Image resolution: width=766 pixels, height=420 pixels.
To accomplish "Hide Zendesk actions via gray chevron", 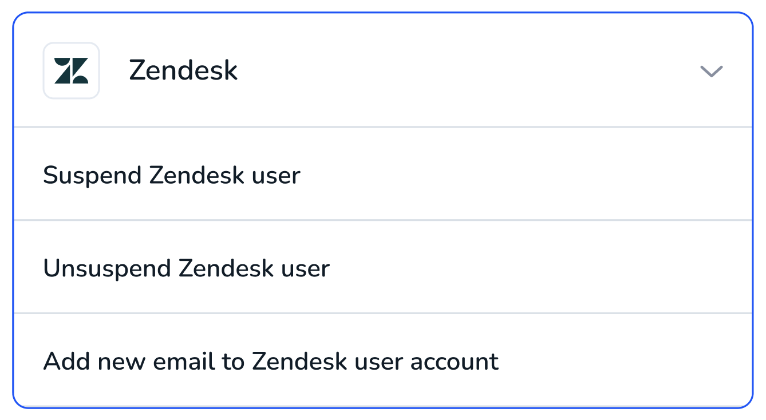I will (711, 71).
